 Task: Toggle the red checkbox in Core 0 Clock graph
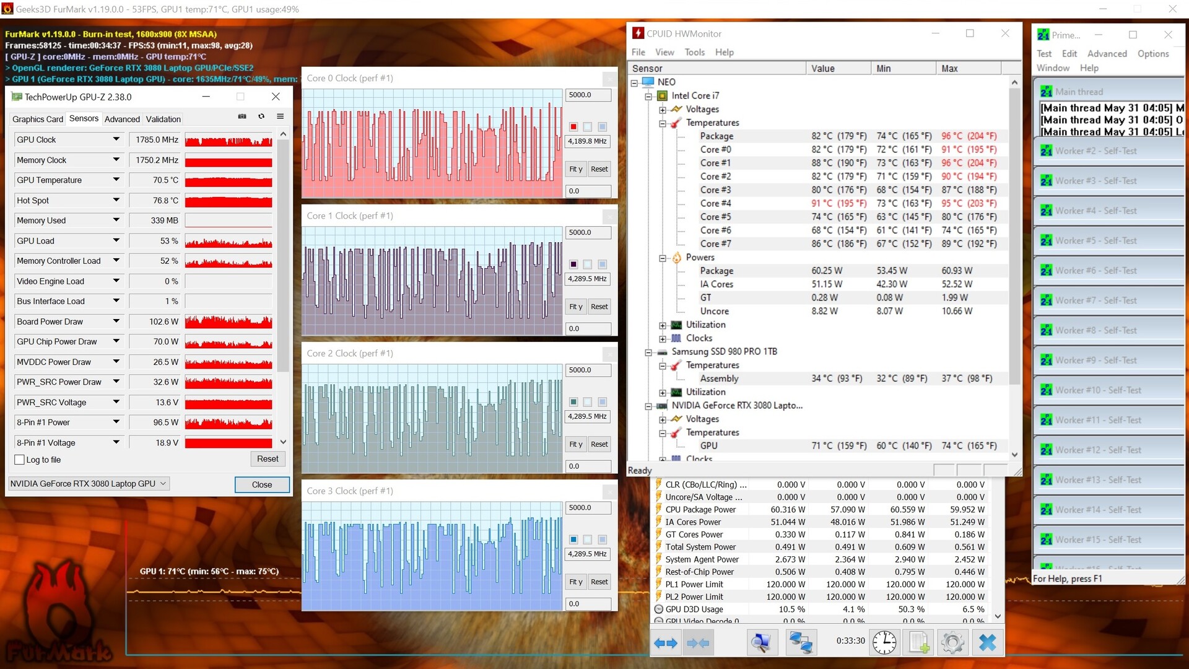tap(573, 127)
